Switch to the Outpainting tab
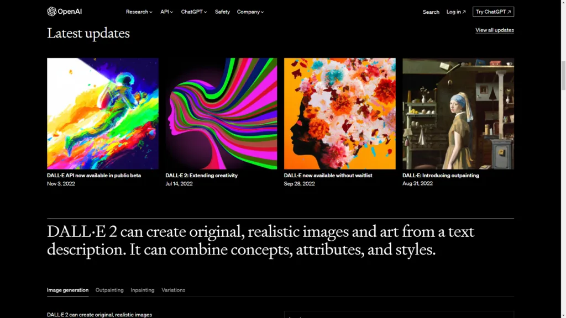The image size is (566, 318). point(109,290)
